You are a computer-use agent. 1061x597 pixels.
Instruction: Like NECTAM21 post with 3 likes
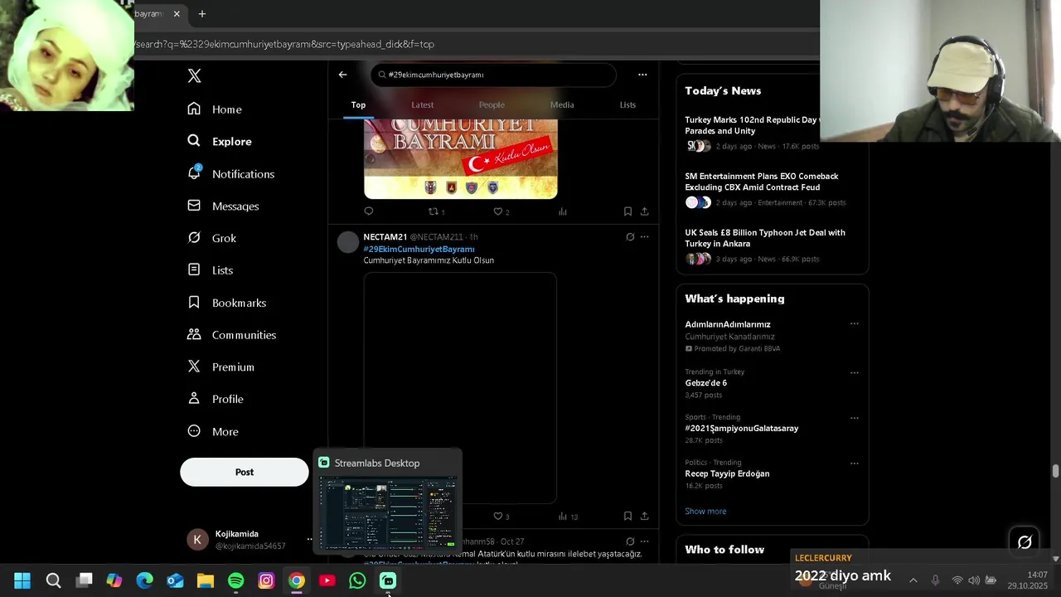point(501,517)
